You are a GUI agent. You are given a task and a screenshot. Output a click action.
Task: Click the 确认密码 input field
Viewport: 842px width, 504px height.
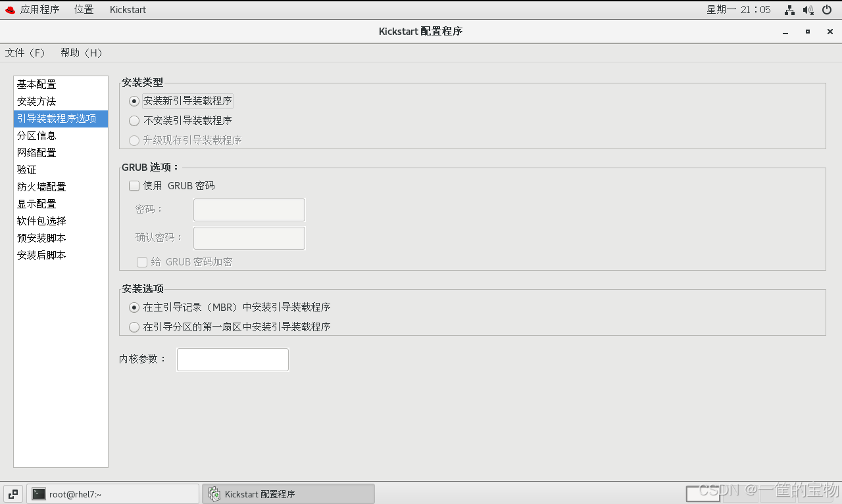point(249,238)
